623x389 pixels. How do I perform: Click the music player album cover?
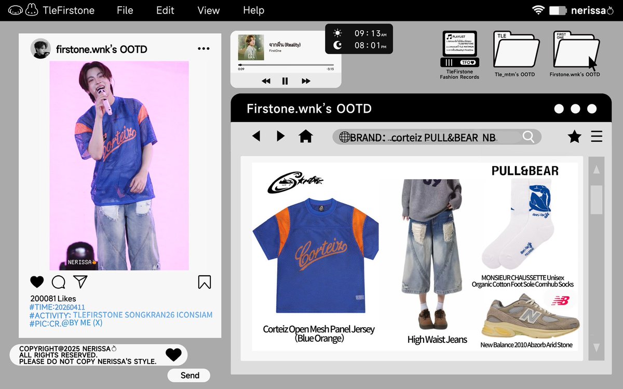point(251,47)
